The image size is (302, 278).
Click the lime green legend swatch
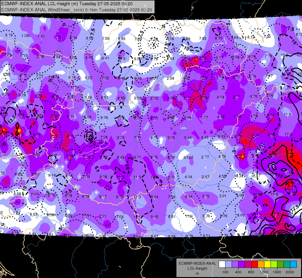click(x=274, y=264)
